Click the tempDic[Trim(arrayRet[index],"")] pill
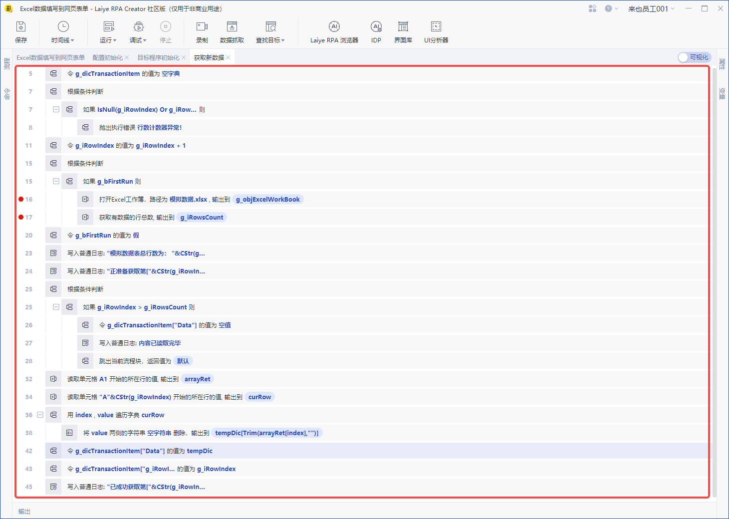This screenshot has height=519, width=729. (267, 433)
